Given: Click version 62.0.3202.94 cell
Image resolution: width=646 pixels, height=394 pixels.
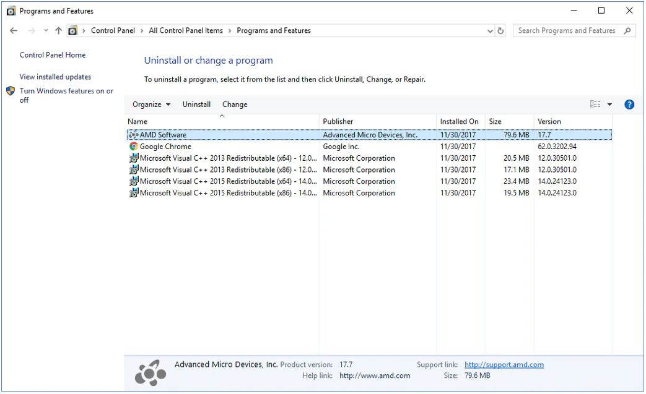Looking at the screenshot, I should click(x=557, y=147).
